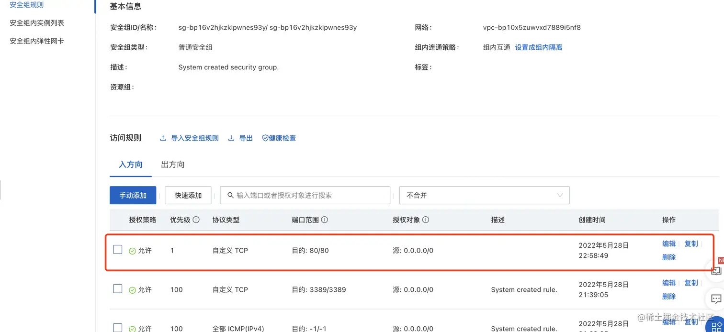Click the download icon beside 导出

[x=231, y=138]
